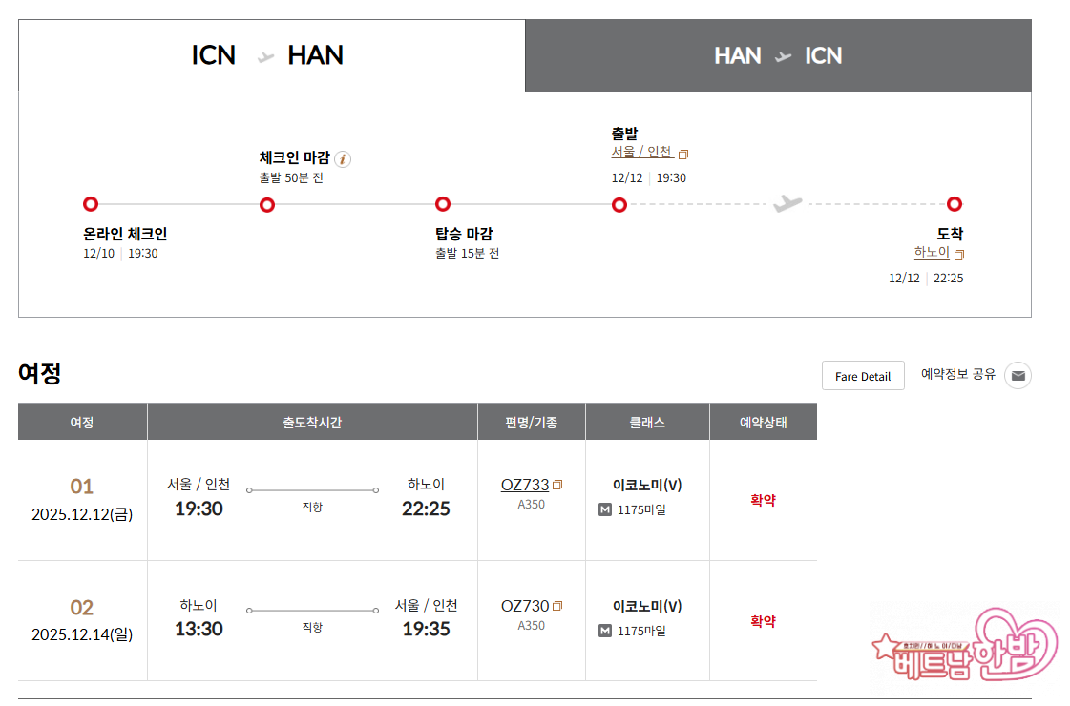Click the check-in deadline timeline marker
Screen dimensions: 1070x706
point(267,204)
